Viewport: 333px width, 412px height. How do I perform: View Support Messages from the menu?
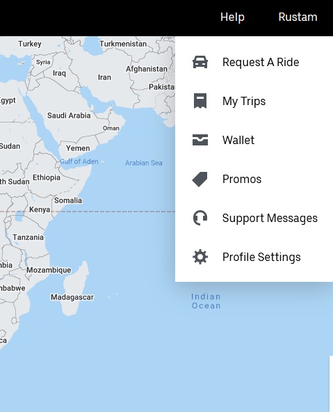(x=270, y=218)
